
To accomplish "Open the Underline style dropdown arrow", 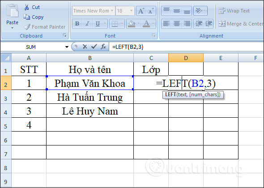I will (105, 24).
